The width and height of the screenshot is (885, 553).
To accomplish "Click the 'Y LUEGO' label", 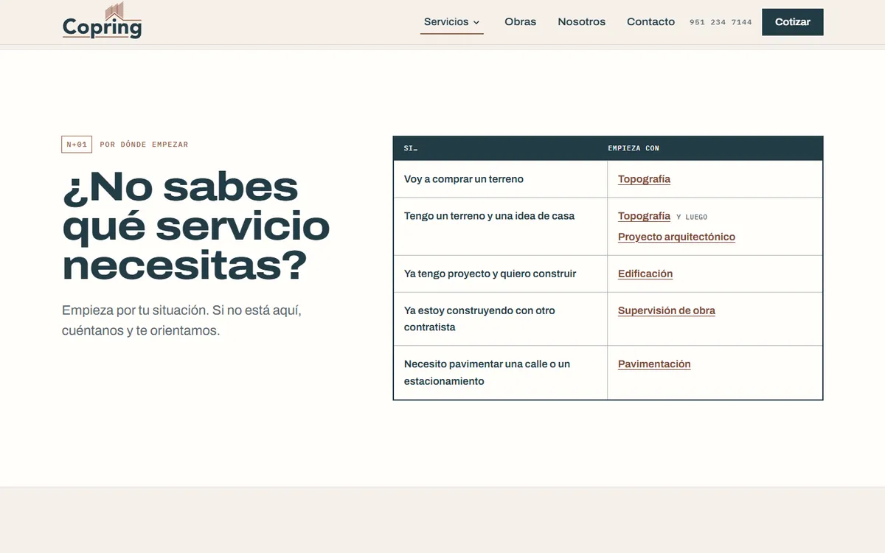I will pyautogui.click(x=692, y=217).
